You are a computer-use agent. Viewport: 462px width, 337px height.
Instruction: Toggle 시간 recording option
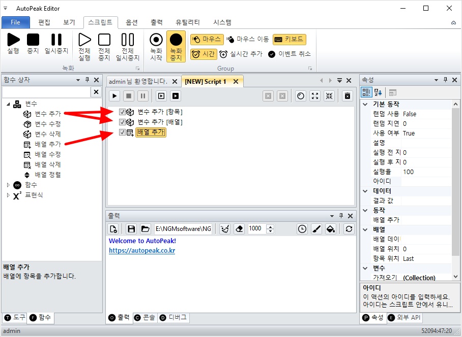[x=204, y=54]
